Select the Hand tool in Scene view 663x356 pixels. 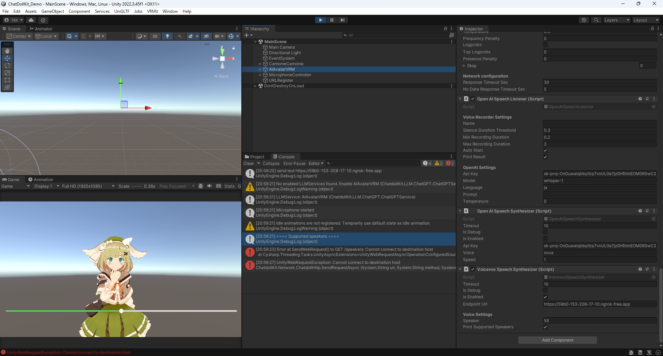tap(7, 51)
